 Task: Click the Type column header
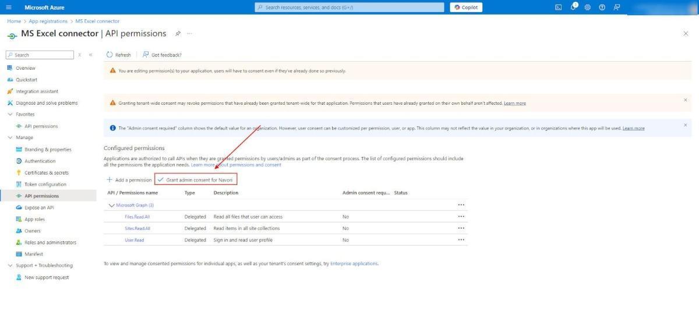tap(190, 193)
